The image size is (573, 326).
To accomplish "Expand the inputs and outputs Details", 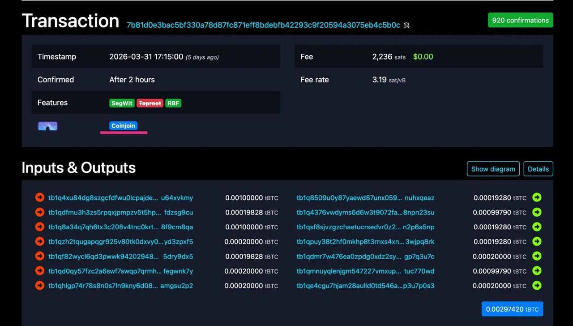I will [x=538, y=169].
